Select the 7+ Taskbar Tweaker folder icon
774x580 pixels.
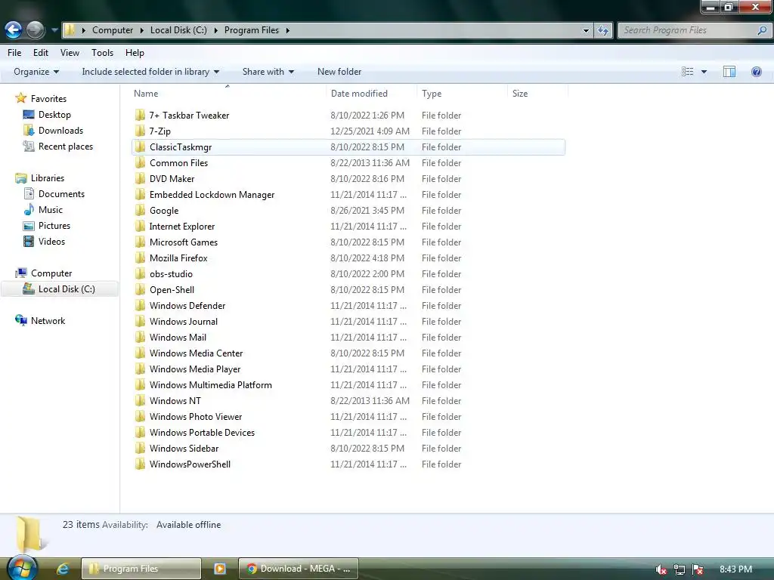[140, 115]
